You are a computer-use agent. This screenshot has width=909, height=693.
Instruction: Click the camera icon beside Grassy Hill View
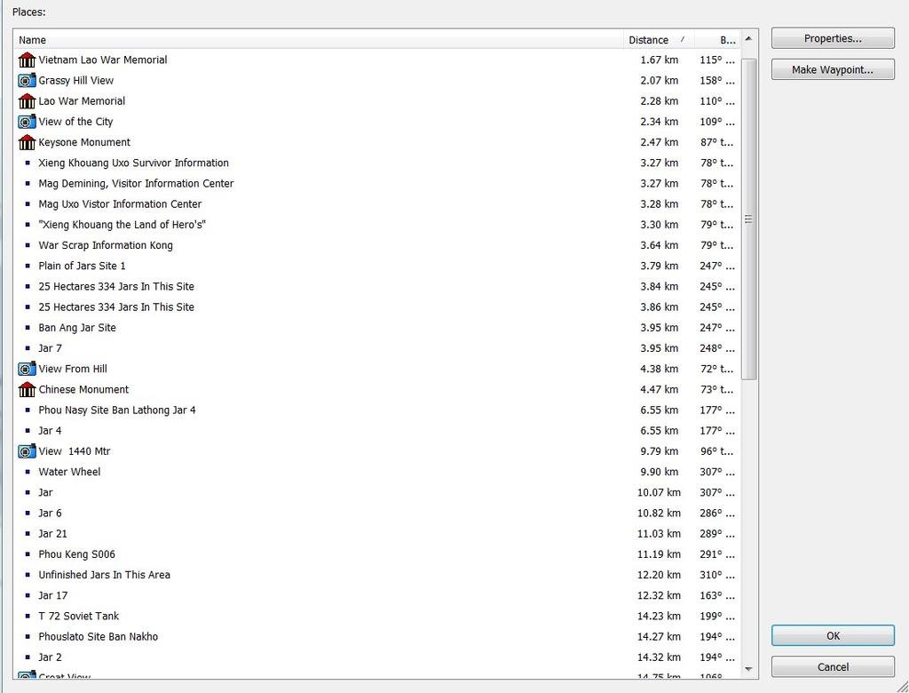(27, 80)
